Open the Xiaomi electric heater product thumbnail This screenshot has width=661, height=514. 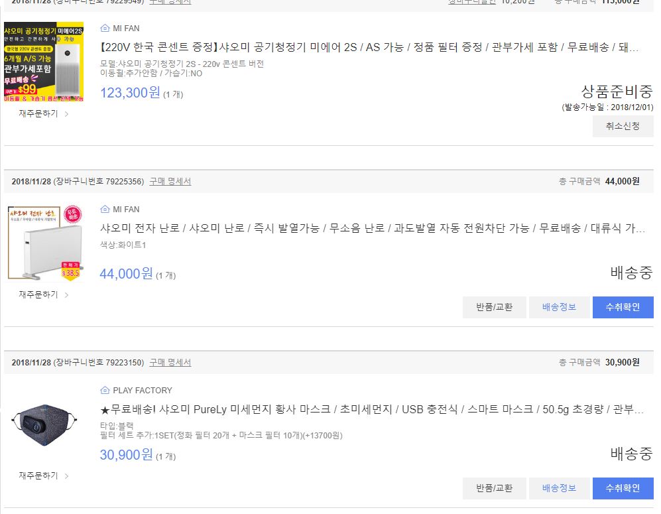click(x=44, y=243)
